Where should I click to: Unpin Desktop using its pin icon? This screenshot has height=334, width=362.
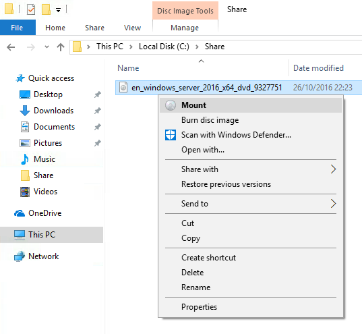tap(98, 94)
